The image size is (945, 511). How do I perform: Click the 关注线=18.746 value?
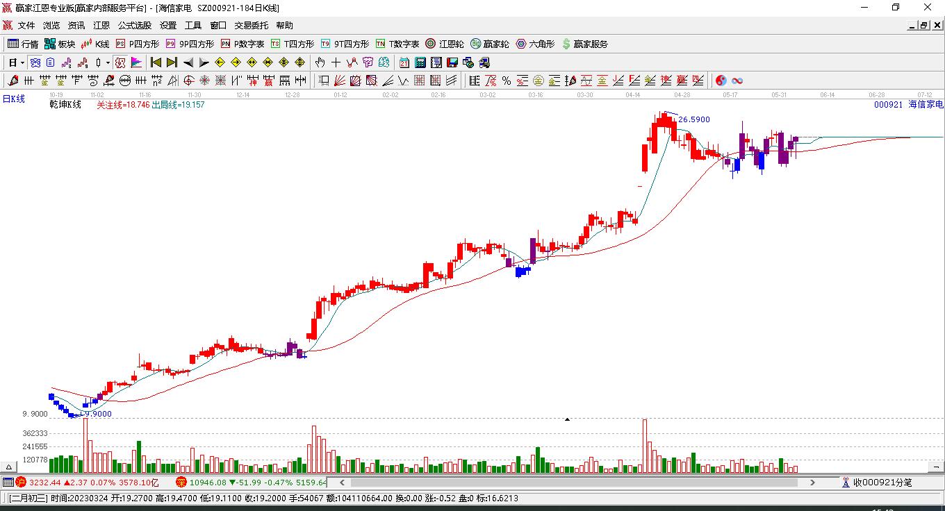(x=123, y=105)
